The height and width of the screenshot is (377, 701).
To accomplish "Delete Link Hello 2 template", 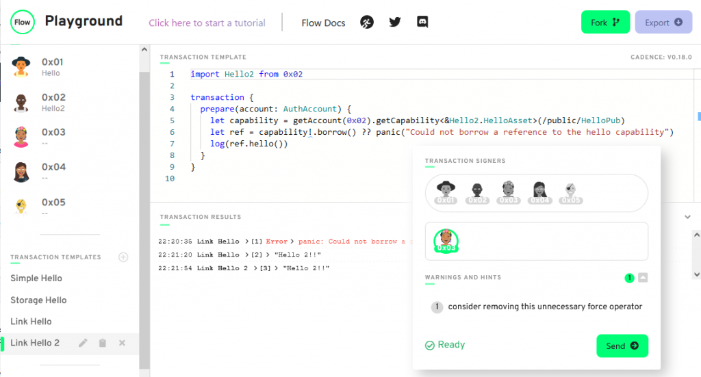I will 122,343.
